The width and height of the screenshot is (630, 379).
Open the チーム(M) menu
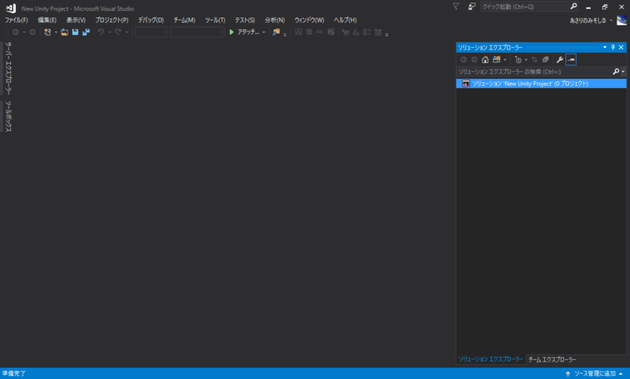coord(184,20)
